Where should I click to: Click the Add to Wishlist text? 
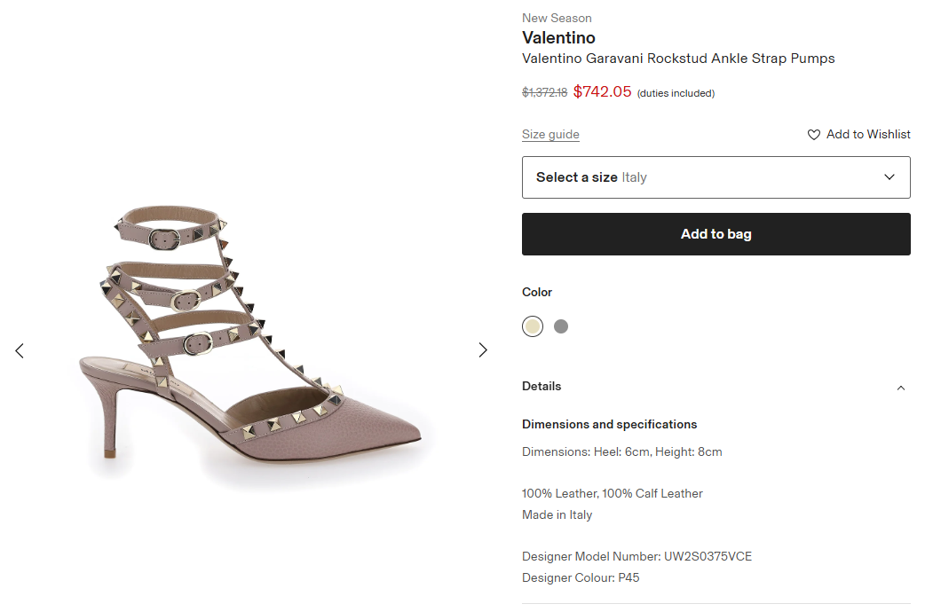tap(868, 135)
